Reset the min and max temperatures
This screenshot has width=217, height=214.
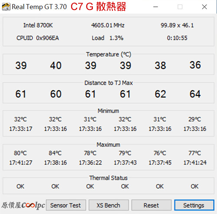pyautogui.click(x=151, y=205)
